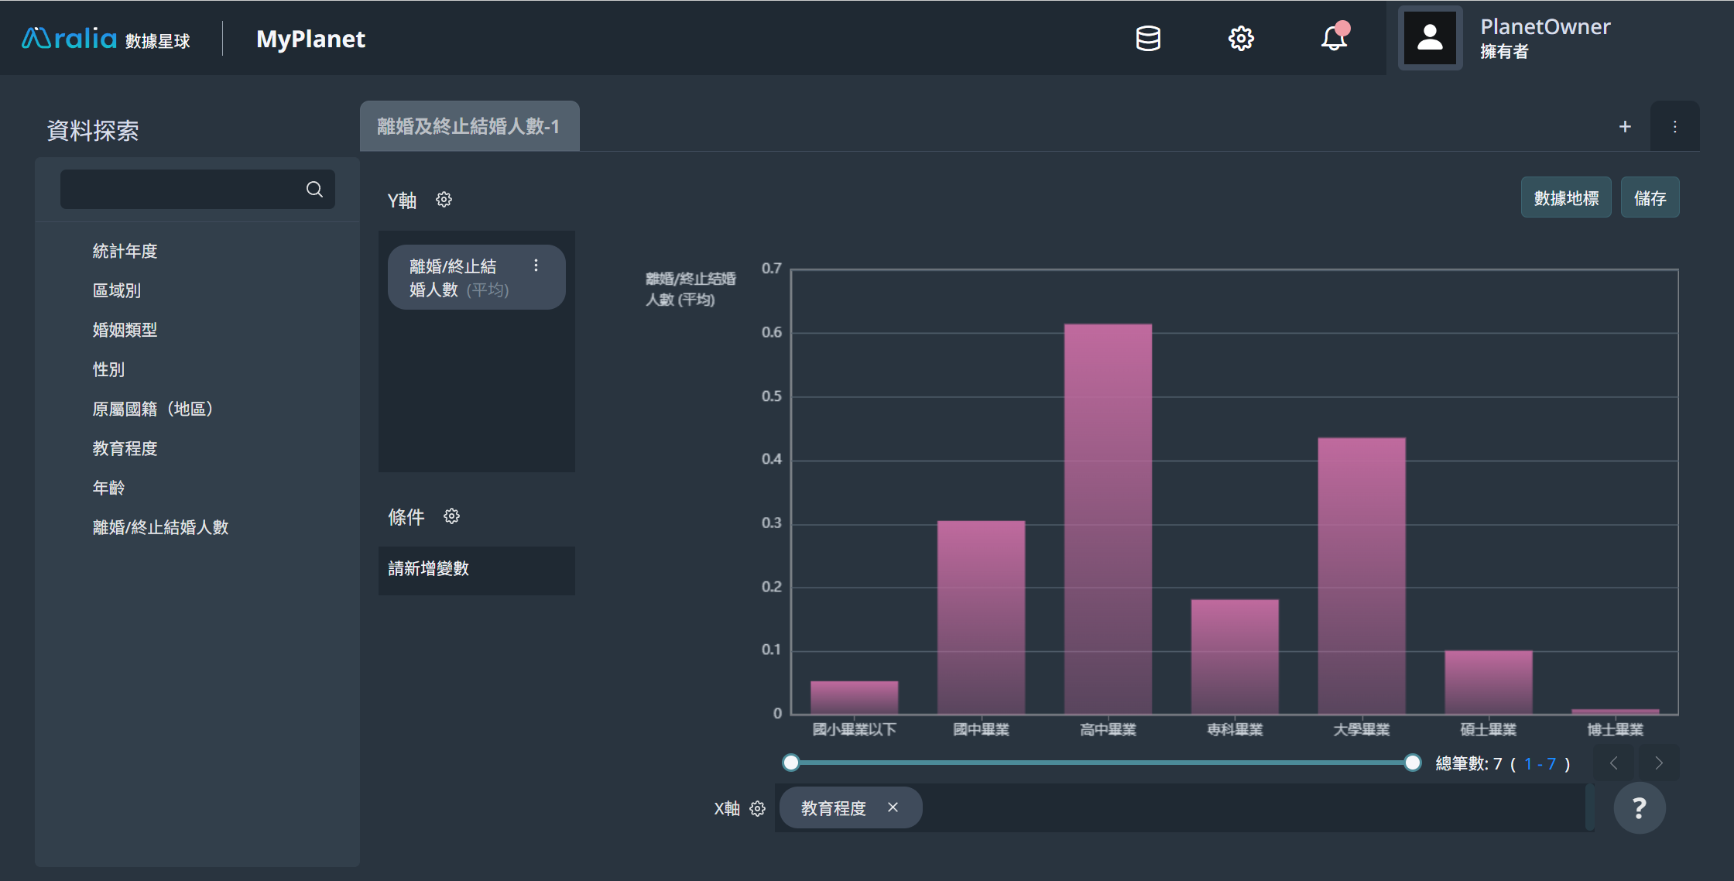Open 條件 settings gear
The width and height of the screenshot is (1734, 881).
pos(451,516)
